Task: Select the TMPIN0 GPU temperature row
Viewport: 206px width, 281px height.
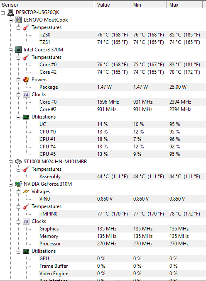Action: click(122, 214)
